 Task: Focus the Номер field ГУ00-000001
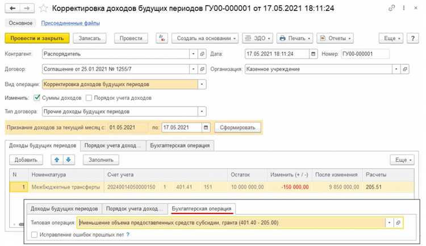[x=365, y=54]
